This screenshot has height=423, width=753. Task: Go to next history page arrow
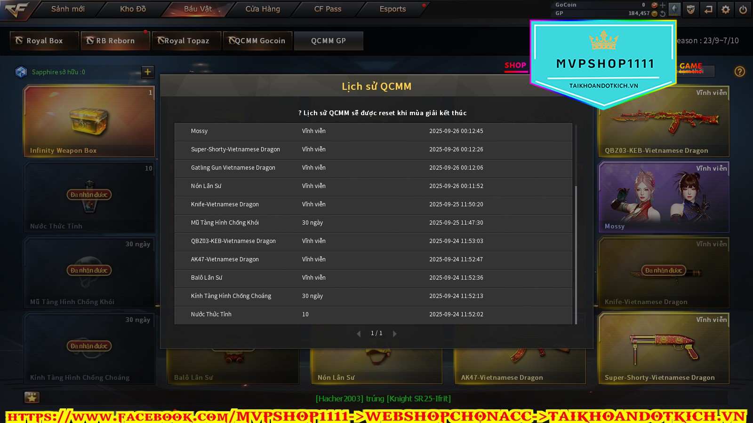click(x=394, y=334)
